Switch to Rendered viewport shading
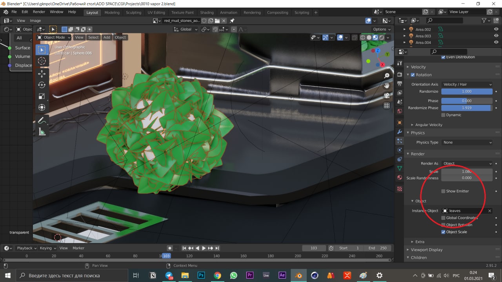Viewport: 502px width, 282px height. pyautogui.click(x=382, y=38)
